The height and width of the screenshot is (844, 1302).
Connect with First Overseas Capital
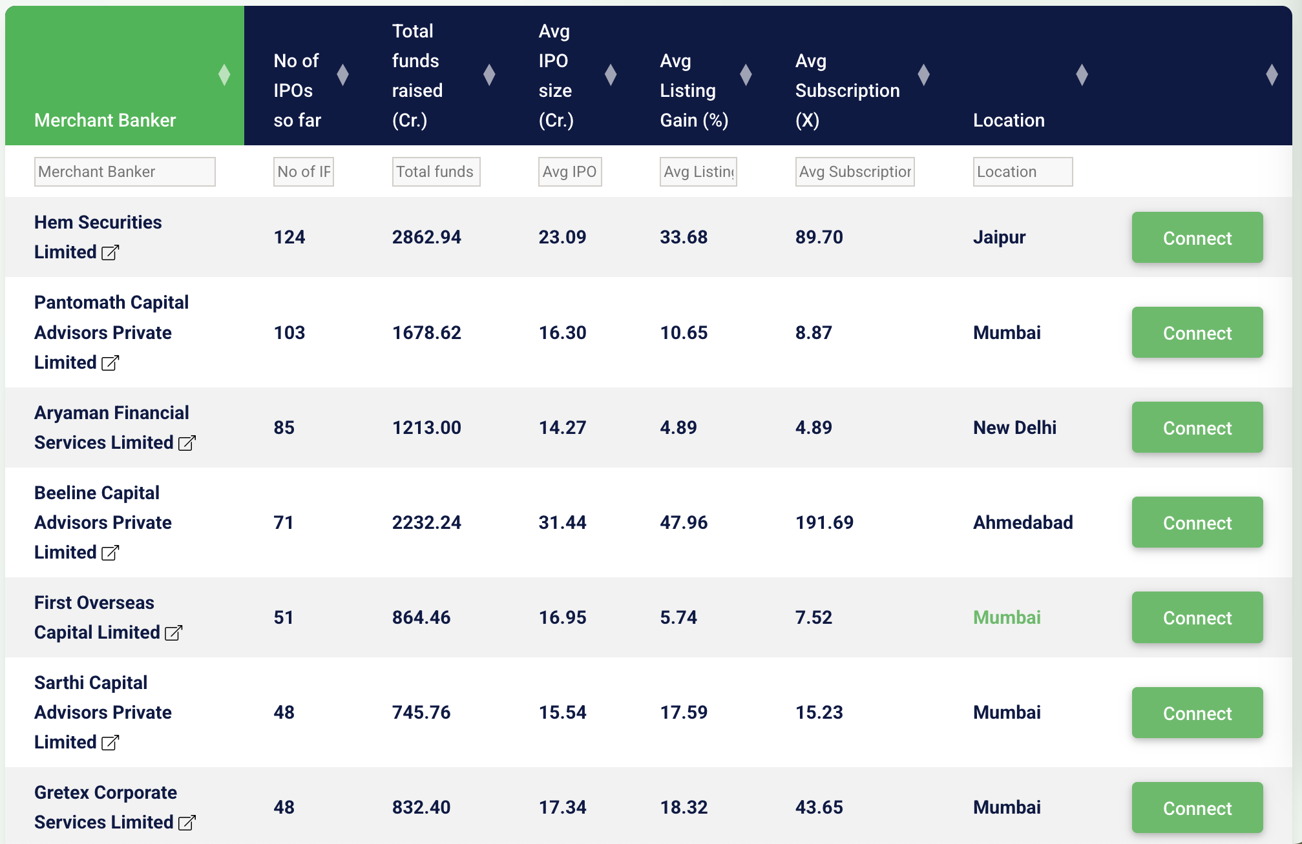tap(1197, 617)
